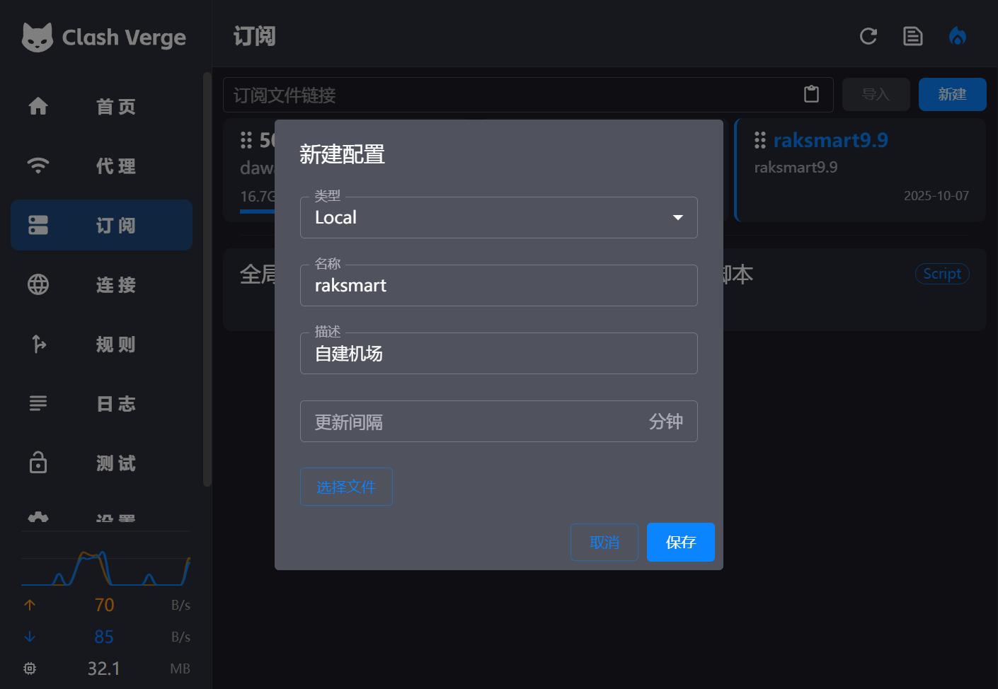Open the 日志 logs page
998x689 pixels.
coord(103,403)
